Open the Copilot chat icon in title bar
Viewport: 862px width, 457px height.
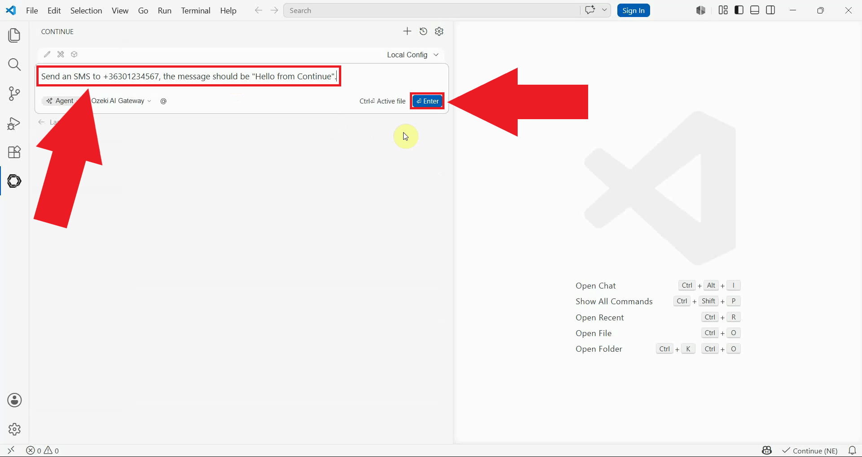[590, 10]
